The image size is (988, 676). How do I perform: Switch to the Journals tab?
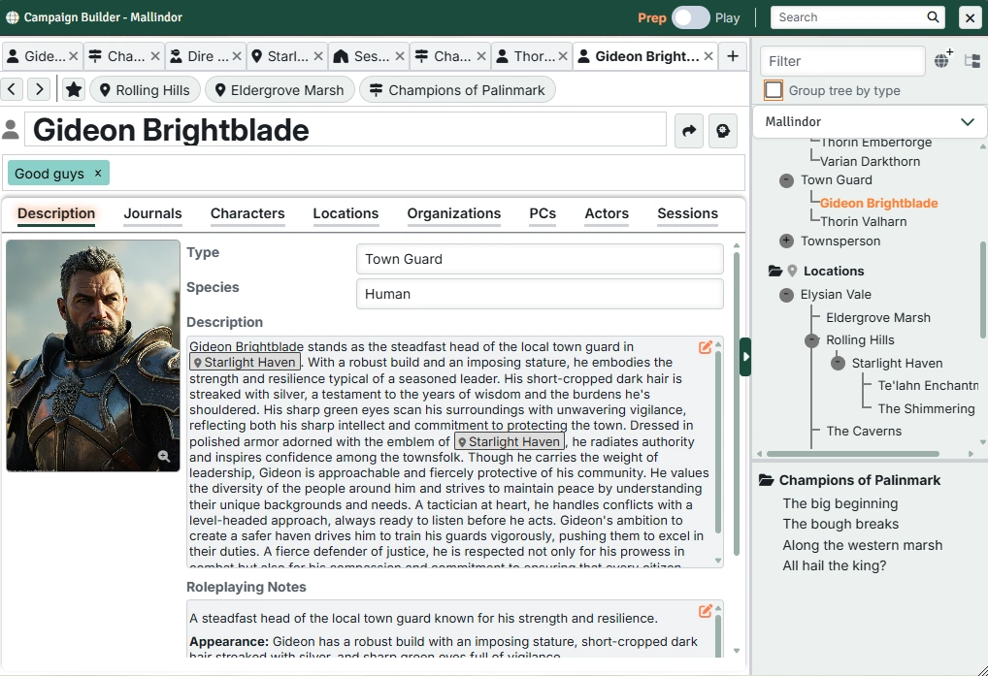pyautogui.click(x=152, y=213)
